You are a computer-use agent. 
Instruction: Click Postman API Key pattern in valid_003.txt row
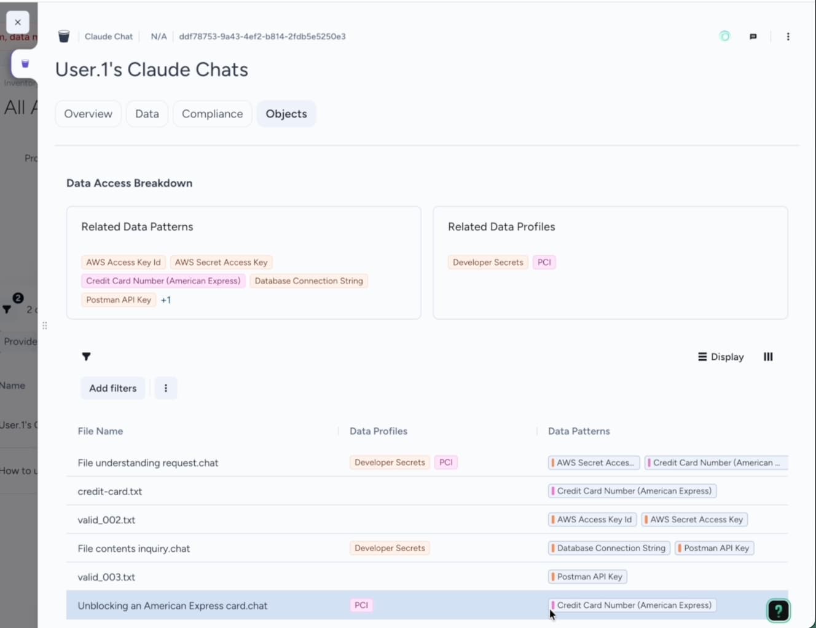pyautogui.click(x=587, y=577)
